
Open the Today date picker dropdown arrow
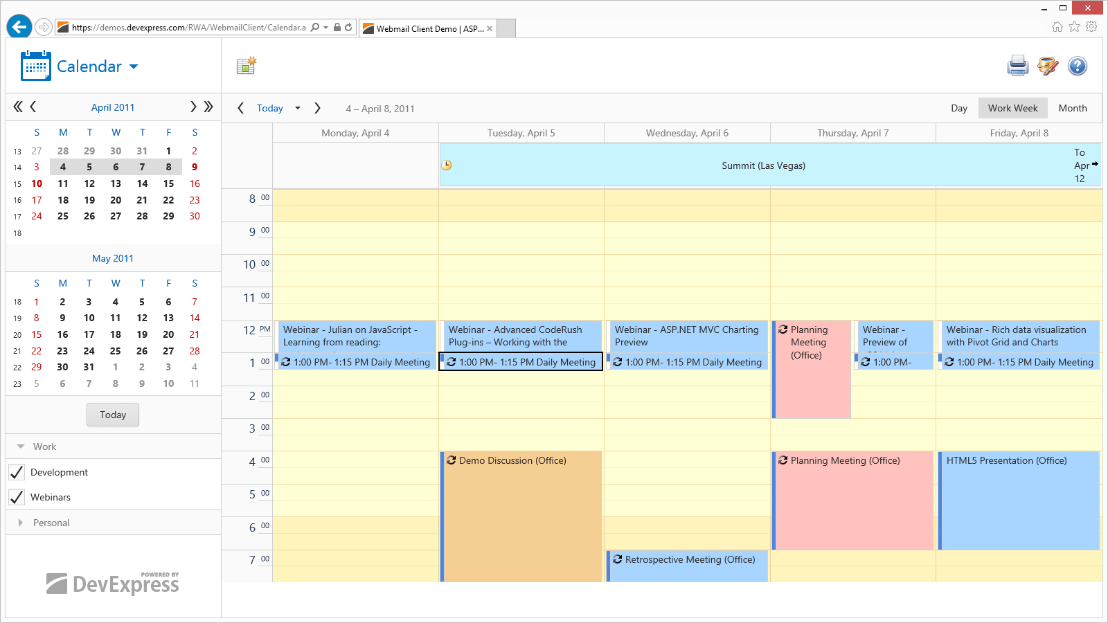pos(298,108)
